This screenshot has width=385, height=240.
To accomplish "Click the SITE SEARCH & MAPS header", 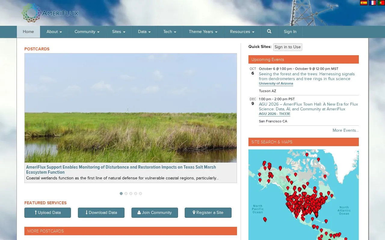I will (303, 142).
